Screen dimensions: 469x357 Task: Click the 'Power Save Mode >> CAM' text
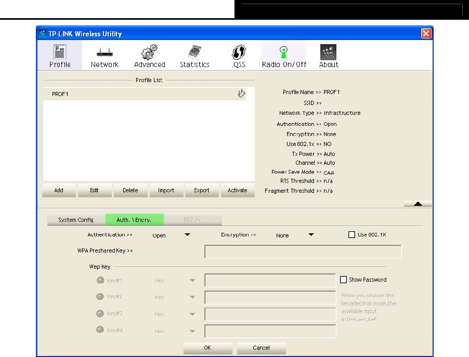[x=303, y=172]
